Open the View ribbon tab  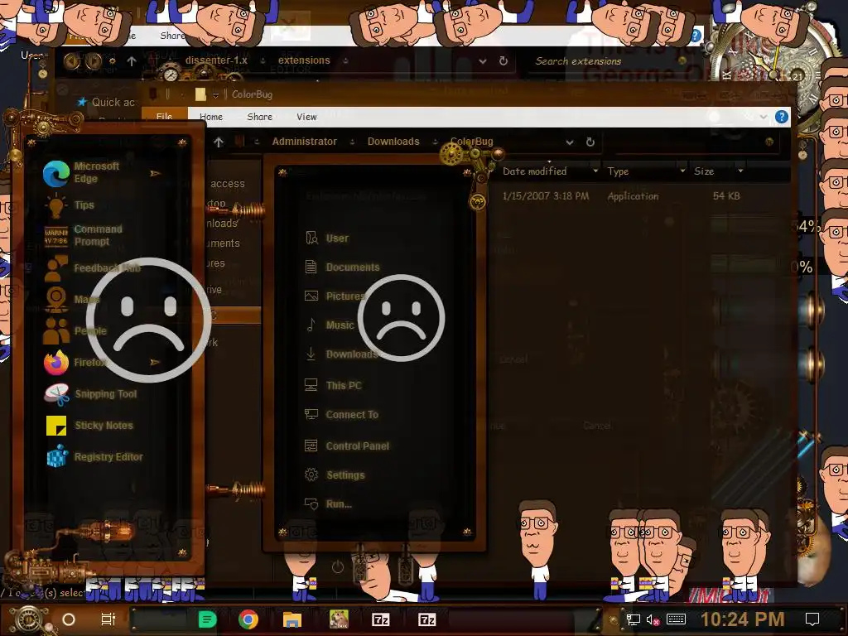tap(306, 117)
